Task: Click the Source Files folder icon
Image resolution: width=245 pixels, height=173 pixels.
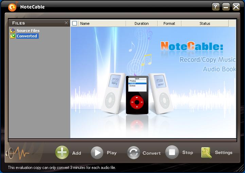Action: click(x=13, y=31)
